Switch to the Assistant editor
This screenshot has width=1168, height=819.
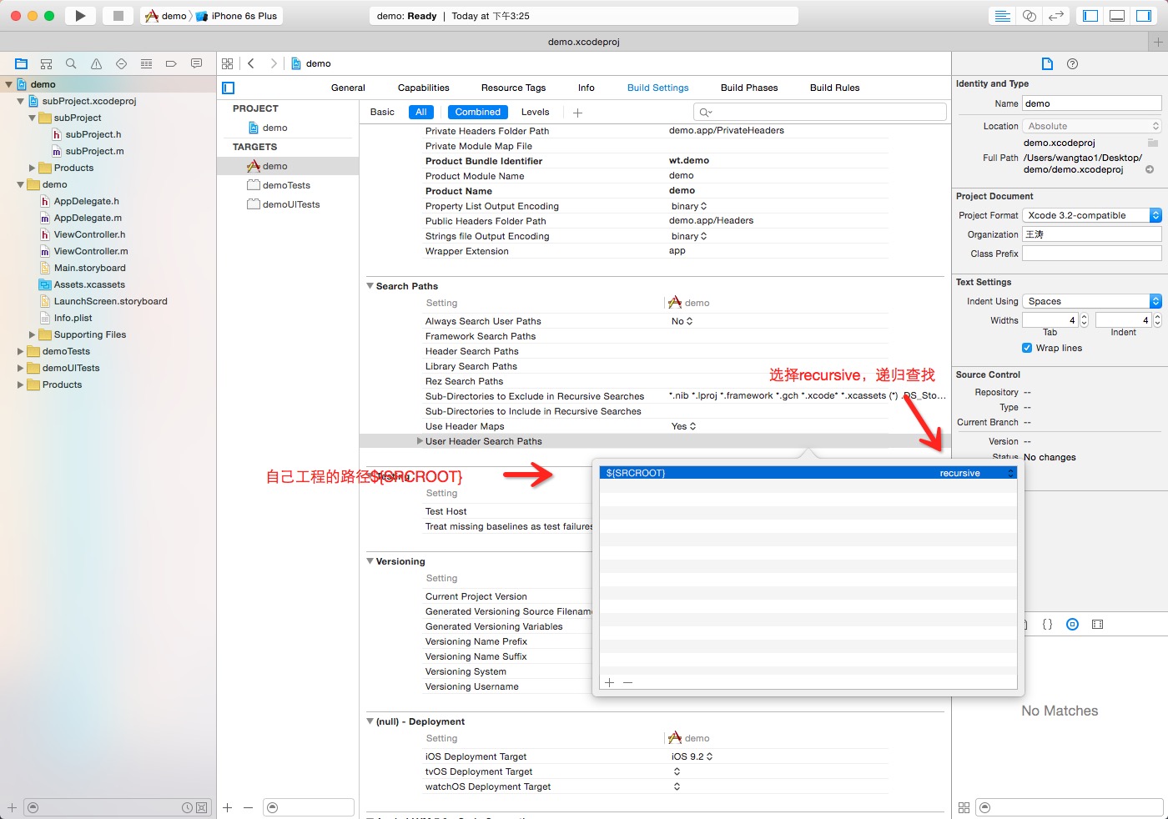tap(1030, 16)
